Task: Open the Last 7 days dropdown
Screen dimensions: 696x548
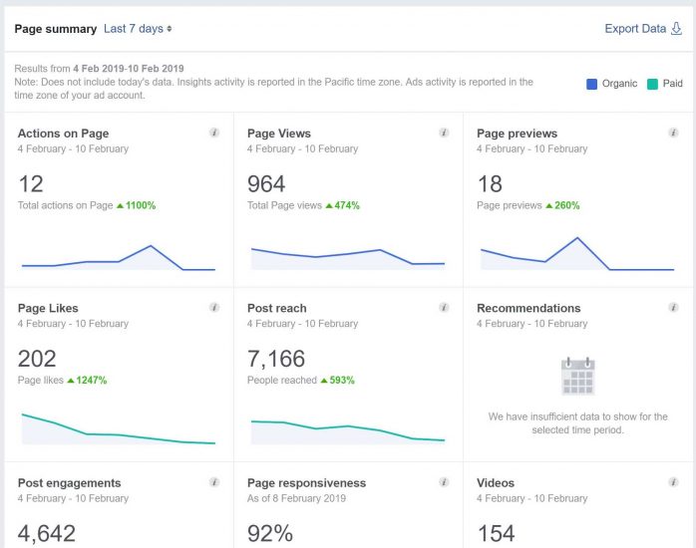Action: [x=138, y=29]
